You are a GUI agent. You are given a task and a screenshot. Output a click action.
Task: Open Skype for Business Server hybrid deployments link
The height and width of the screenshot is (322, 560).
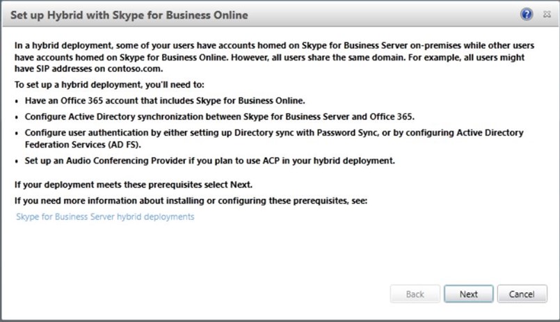(105, 217)
